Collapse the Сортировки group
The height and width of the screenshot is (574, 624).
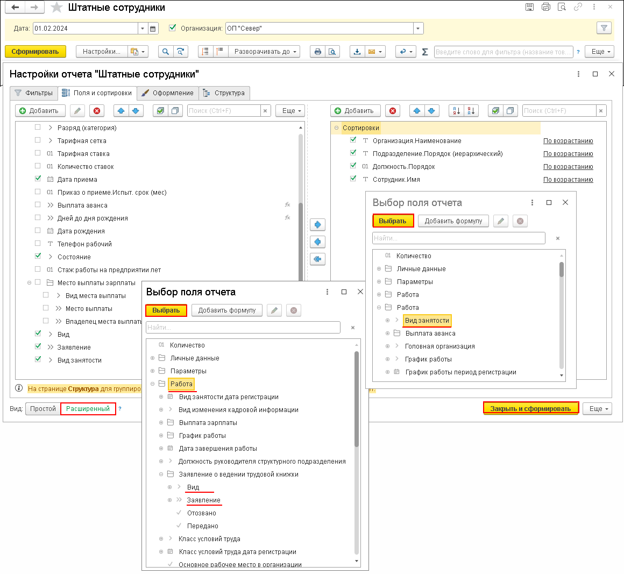coord(336,128)
